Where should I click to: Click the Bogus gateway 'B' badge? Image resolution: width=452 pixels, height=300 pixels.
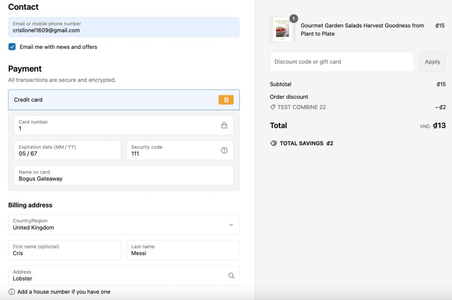tap(226, 100)
